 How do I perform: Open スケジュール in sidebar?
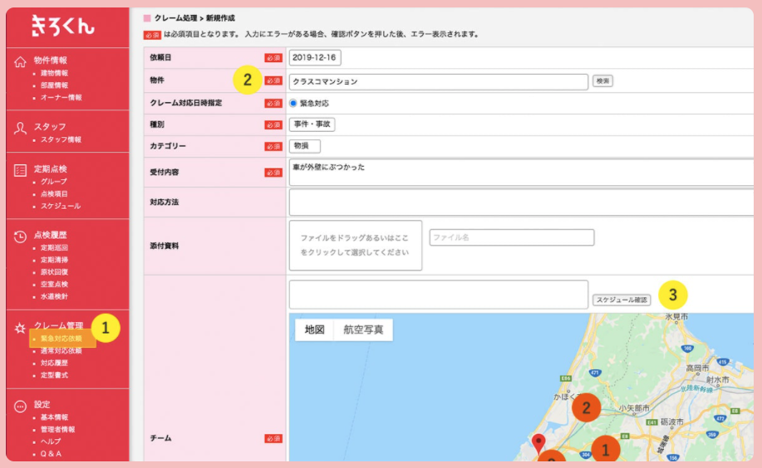pyautogui.click(x=61, y=206)
